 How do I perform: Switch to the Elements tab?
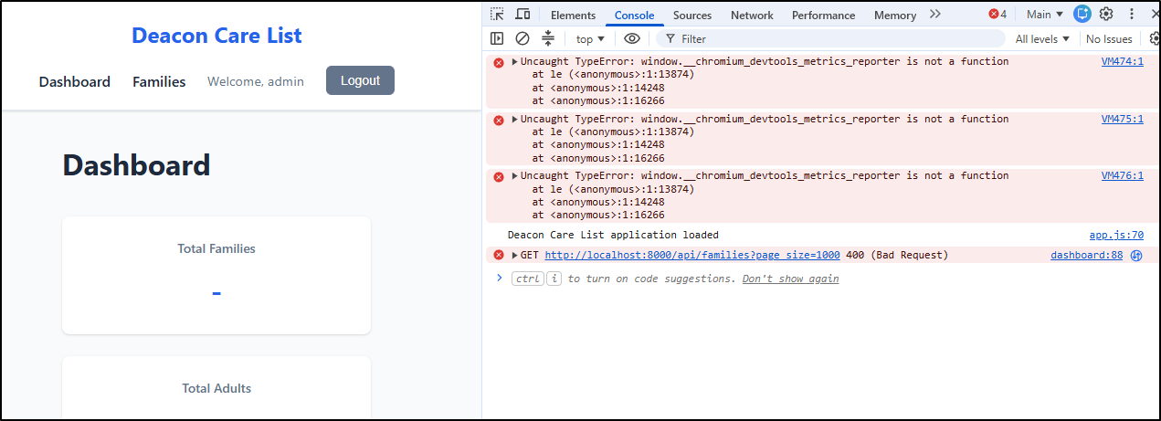(x=573, y=15)
